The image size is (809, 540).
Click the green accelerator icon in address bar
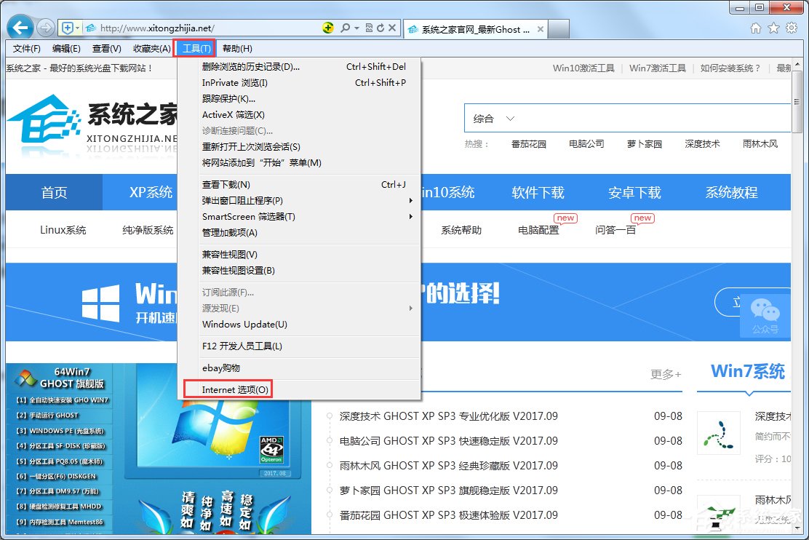point(328,27)
